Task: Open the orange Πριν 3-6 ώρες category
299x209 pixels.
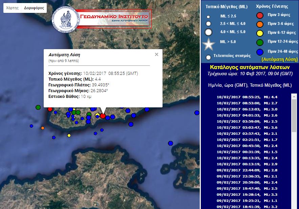Action: tap(259, 24)
